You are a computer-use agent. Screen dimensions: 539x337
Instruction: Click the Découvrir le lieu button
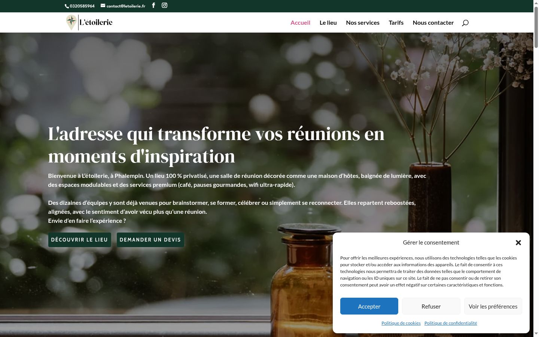click(x=79, y=240)
